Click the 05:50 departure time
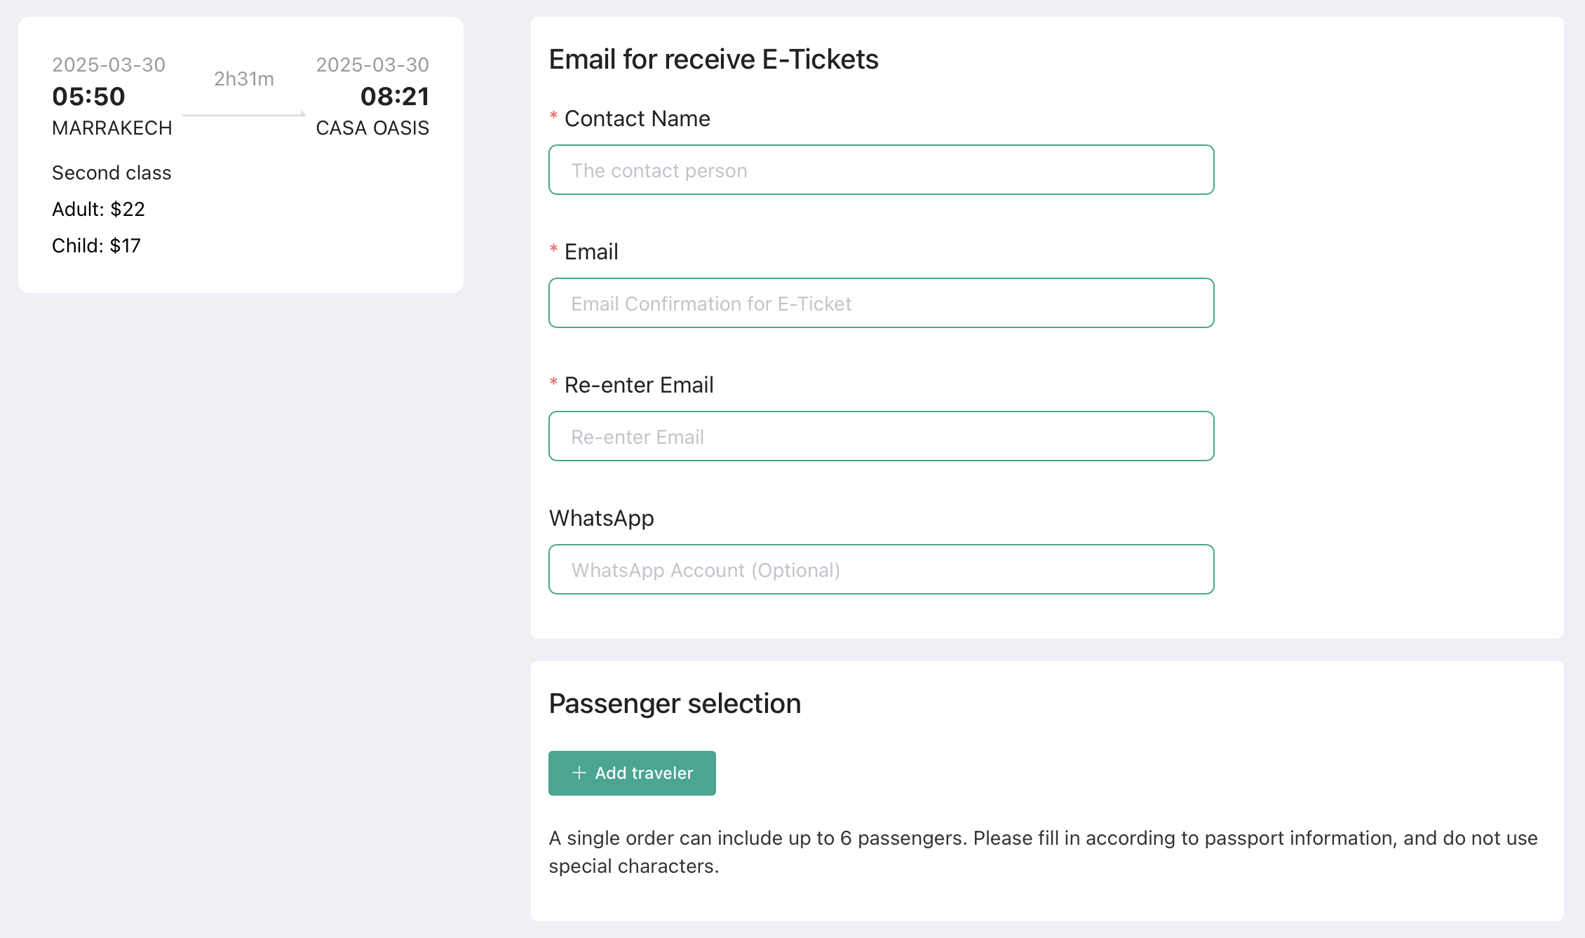The height and width of the screenshot is (938, 1585). click(88, 96)
